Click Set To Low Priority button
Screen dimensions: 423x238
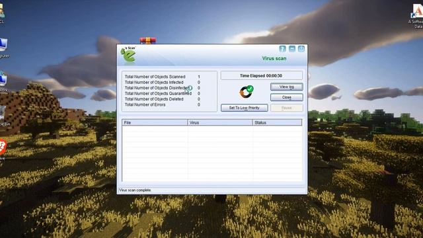(x=245, y=108)
